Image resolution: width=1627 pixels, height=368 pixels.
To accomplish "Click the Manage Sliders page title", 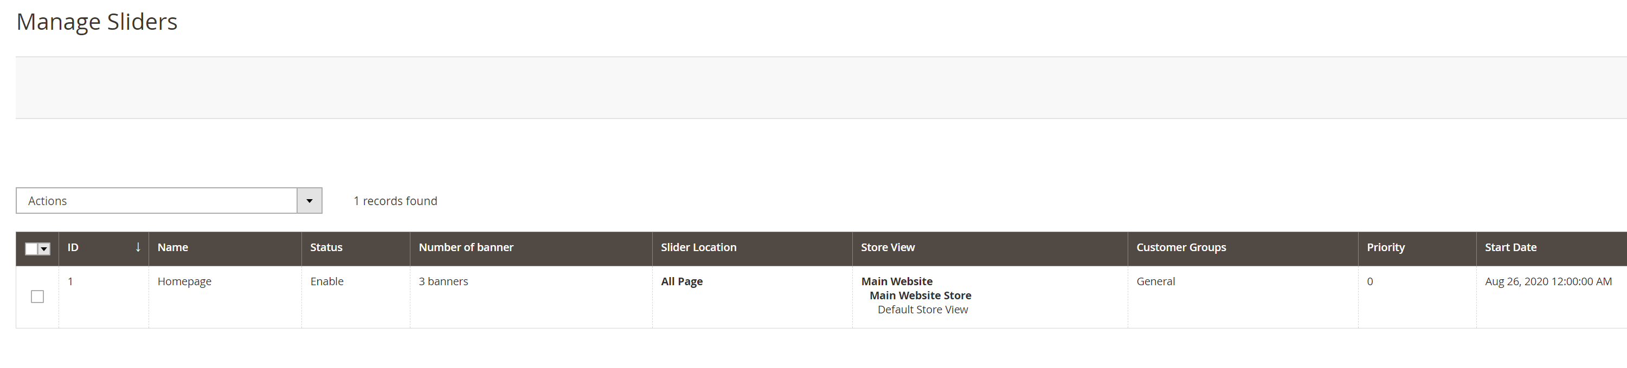I will point(97,22).
